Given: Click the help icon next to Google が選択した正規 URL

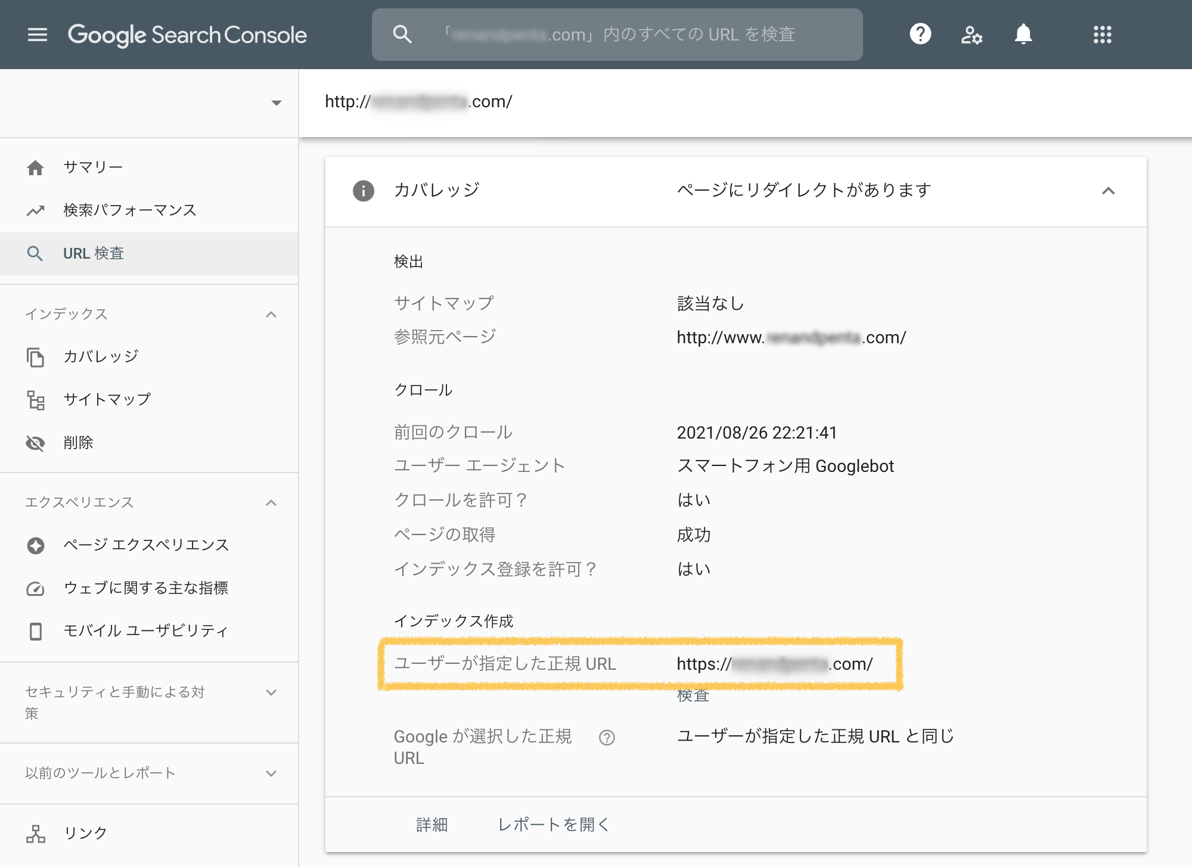Looking at the screenshot, I should point(607,738).
